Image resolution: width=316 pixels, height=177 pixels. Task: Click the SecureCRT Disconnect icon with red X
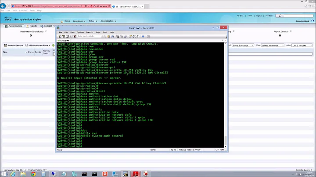click(75, 36)
